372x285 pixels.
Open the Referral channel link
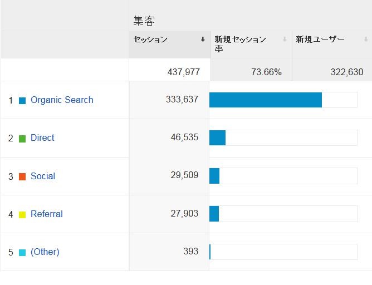coord(47,214)
